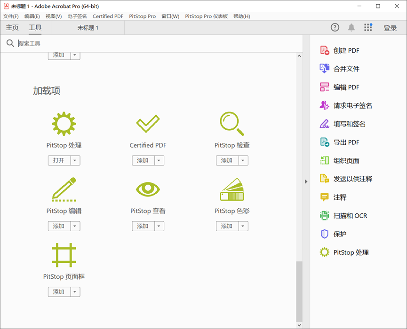This screenshot has width=407, height=329.
Task: Open the notifications bell icon
Action: tap(351, 27)
